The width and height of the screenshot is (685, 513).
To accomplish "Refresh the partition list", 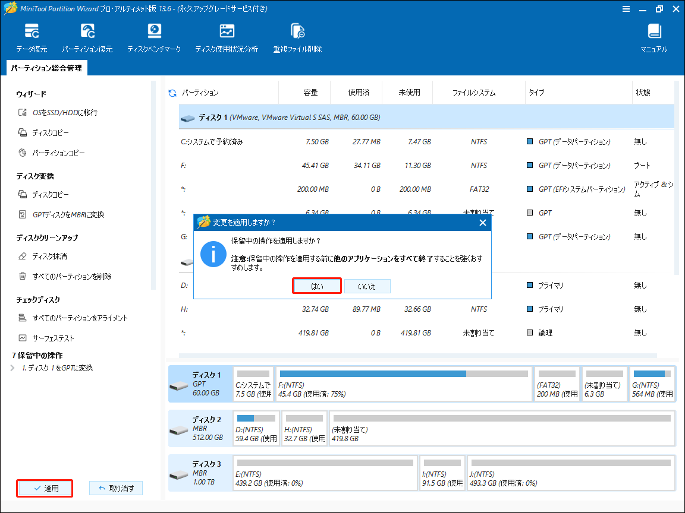I will pos(172,93).
